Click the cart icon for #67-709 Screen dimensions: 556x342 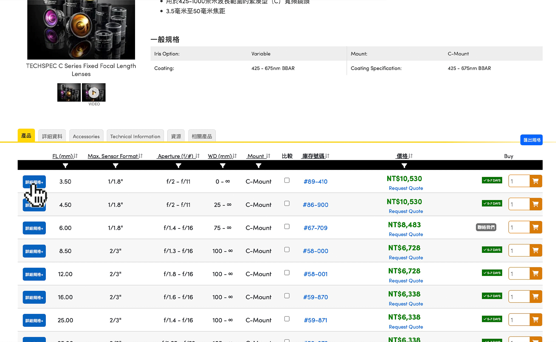click(536, 227)
